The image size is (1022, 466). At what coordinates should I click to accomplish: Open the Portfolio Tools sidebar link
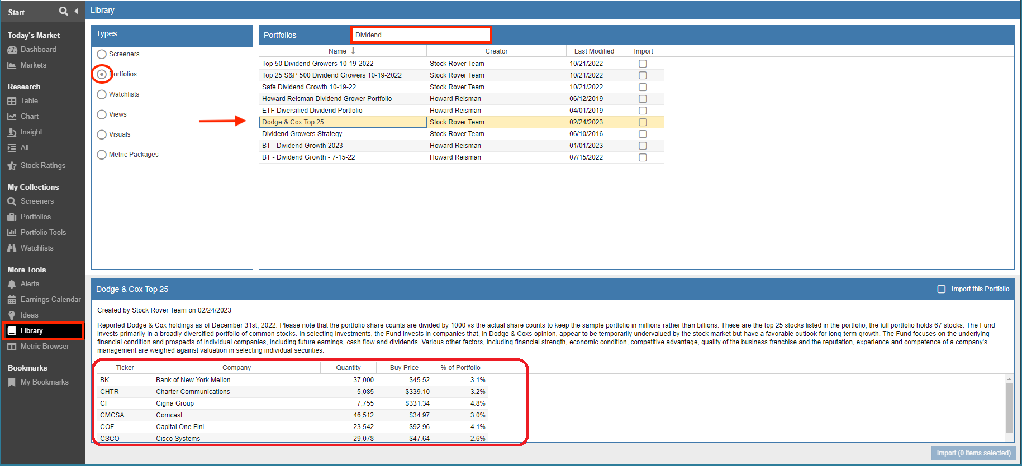click(x=43, y=233)
